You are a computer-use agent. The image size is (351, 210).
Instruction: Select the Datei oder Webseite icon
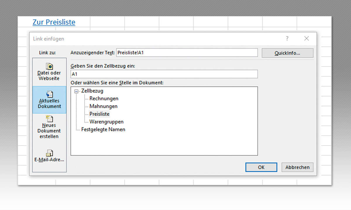coord(49,66)
